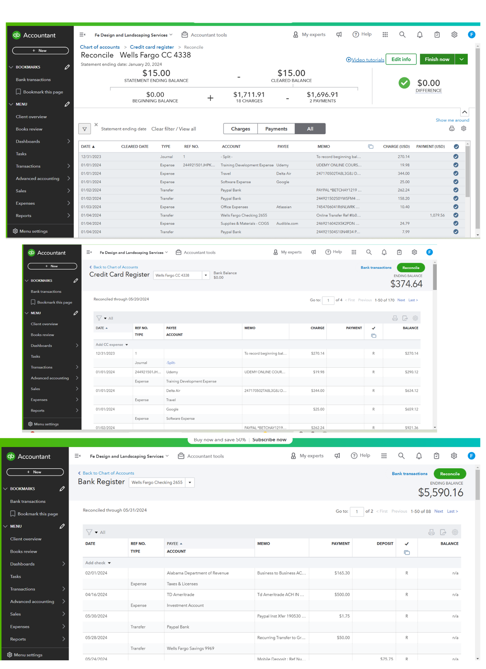The image size is (486, 669).
Task: Edit BOOKMARKS pencil in top Reconcile window
Action: [x=67, y=67]
